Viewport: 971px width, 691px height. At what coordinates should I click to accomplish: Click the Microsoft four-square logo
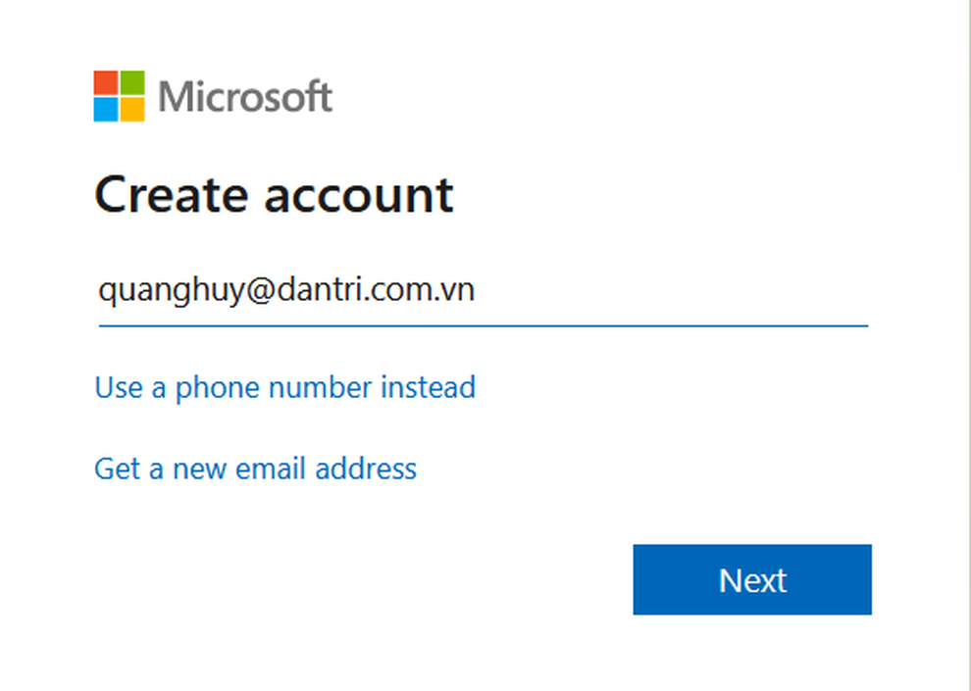pyautogui.click(x=119, y=96)
